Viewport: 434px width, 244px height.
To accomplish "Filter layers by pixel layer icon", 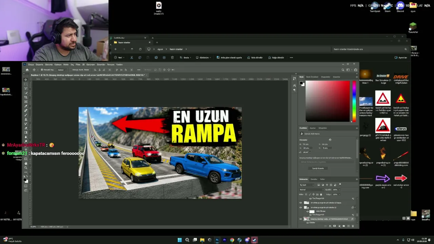I will (319, 185).
